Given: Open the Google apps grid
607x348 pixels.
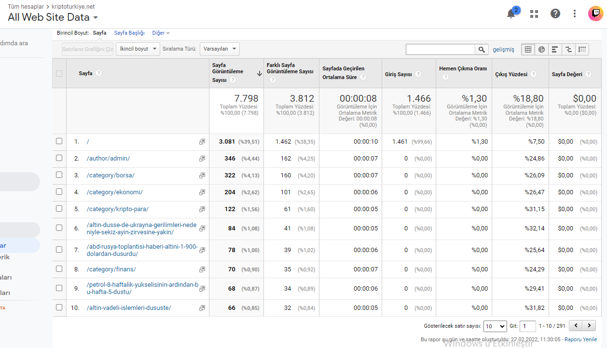Looking at the screenshot, I should (534, 13).
